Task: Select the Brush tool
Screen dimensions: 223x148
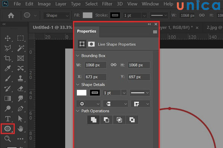Action: pyautogui.click(x=8, y=78)
